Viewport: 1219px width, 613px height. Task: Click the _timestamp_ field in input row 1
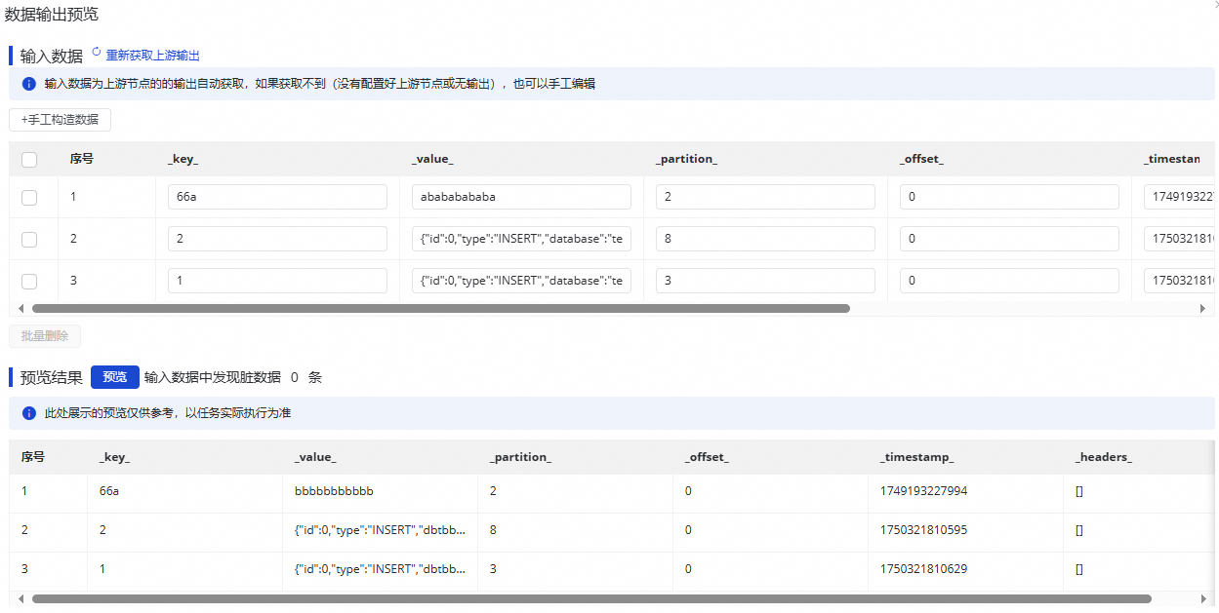click(x=1179, y=197)
